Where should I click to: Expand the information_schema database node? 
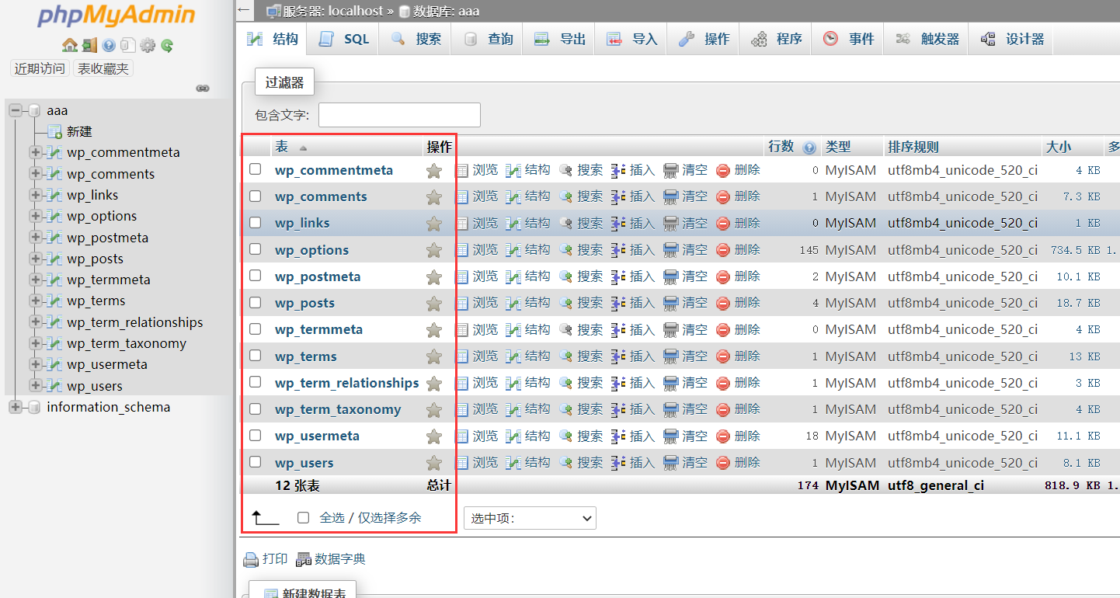click(x=16, y=406)
